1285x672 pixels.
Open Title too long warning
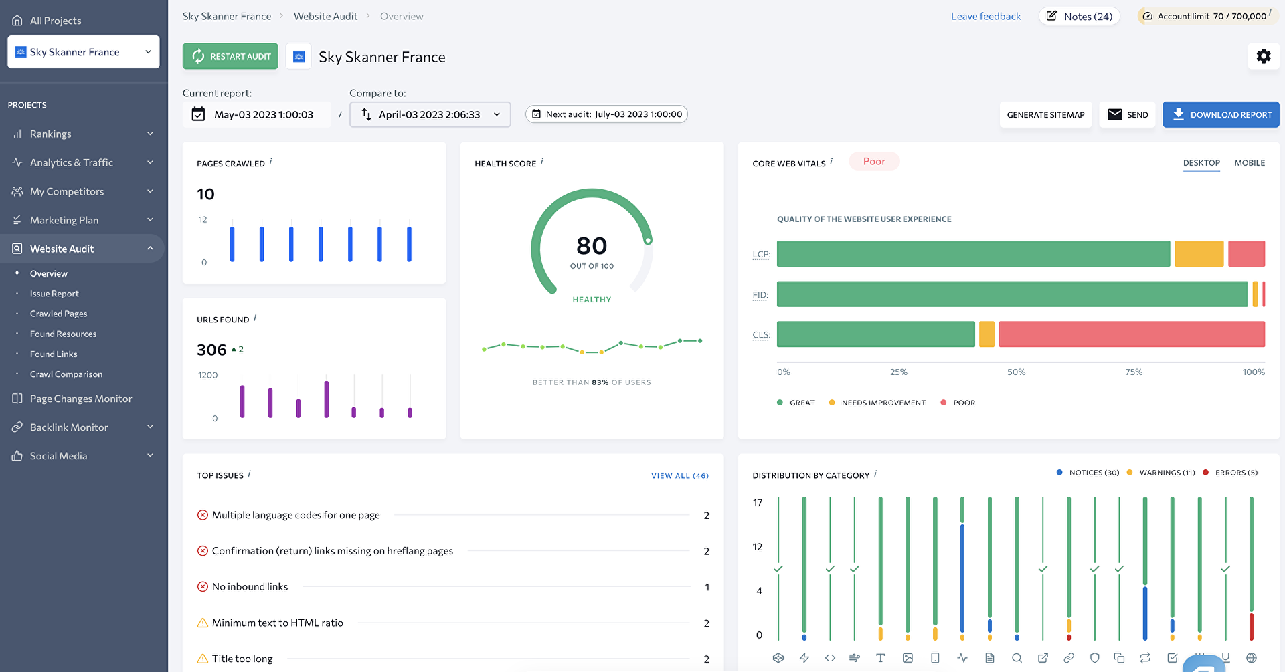242,659
